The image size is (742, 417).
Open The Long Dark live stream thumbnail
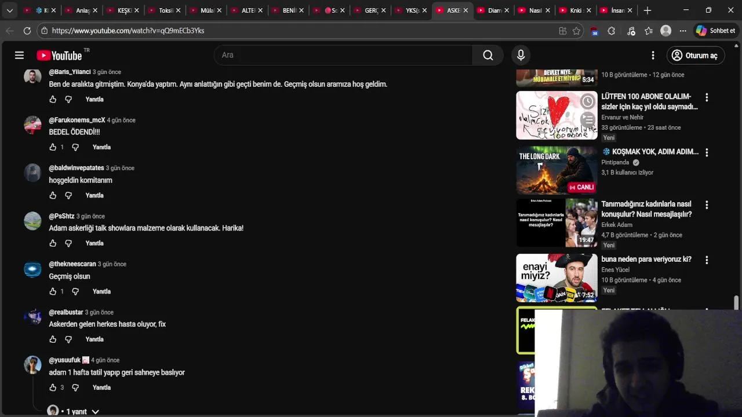coord(556,170)
